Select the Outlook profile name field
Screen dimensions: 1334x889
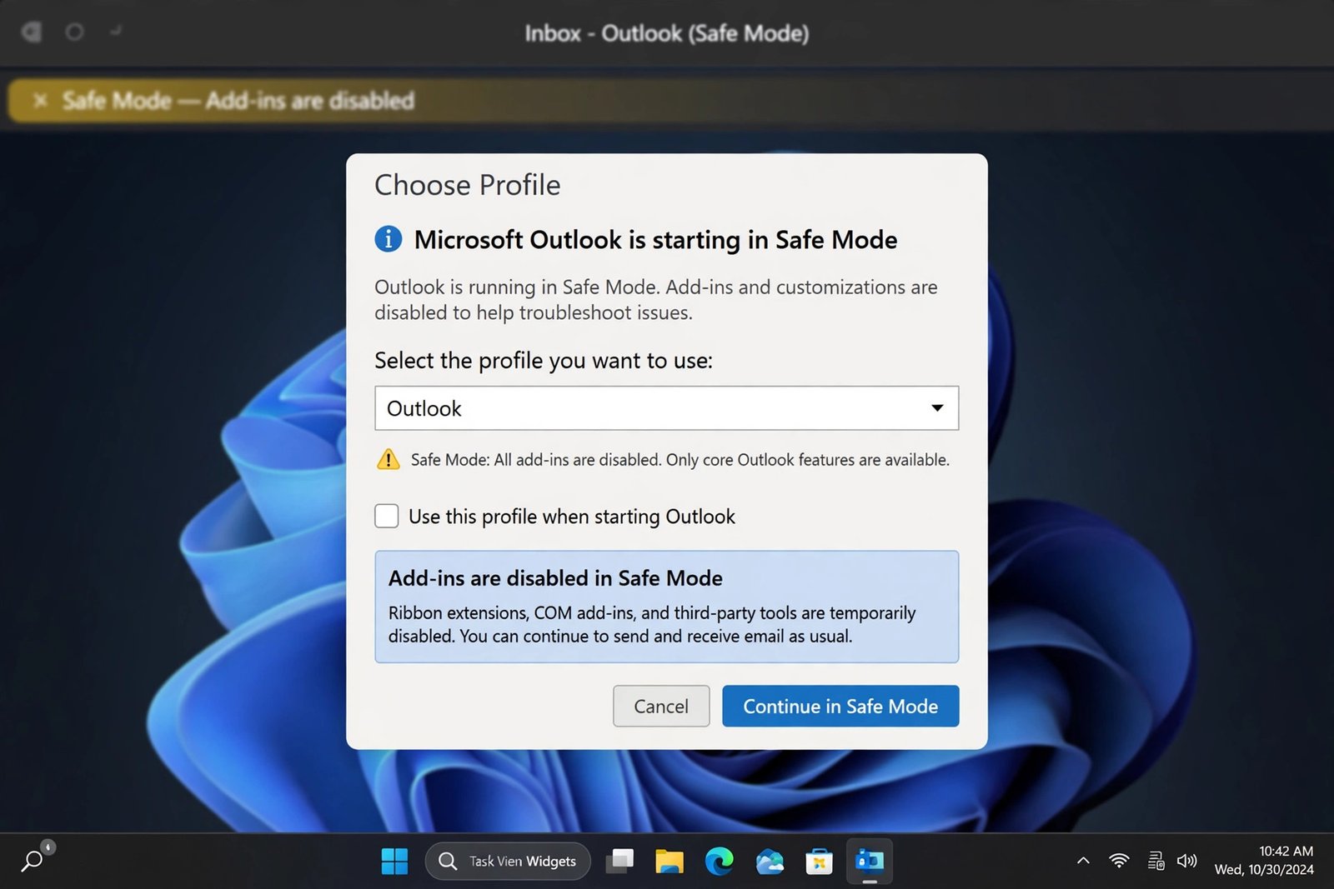(x=666, y=408)
